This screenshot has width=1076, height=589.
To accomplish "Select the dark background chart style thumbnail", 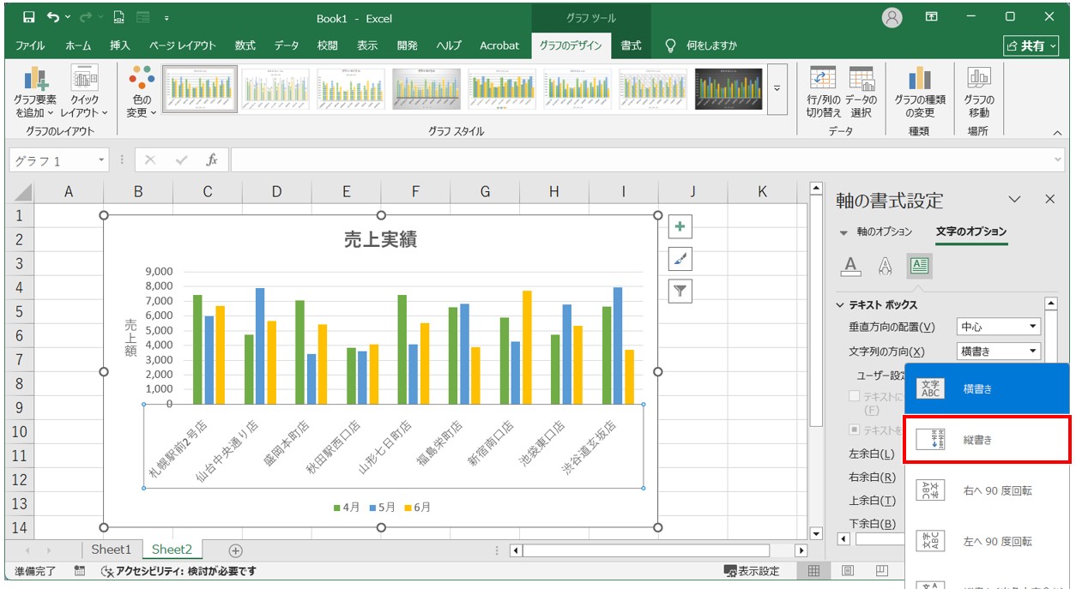I will click(728, 88).
